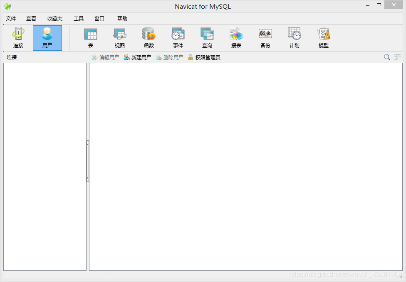Screen dimensions: 406x282
Task: Open the Table (表) objects view
Action: [91, 38]
